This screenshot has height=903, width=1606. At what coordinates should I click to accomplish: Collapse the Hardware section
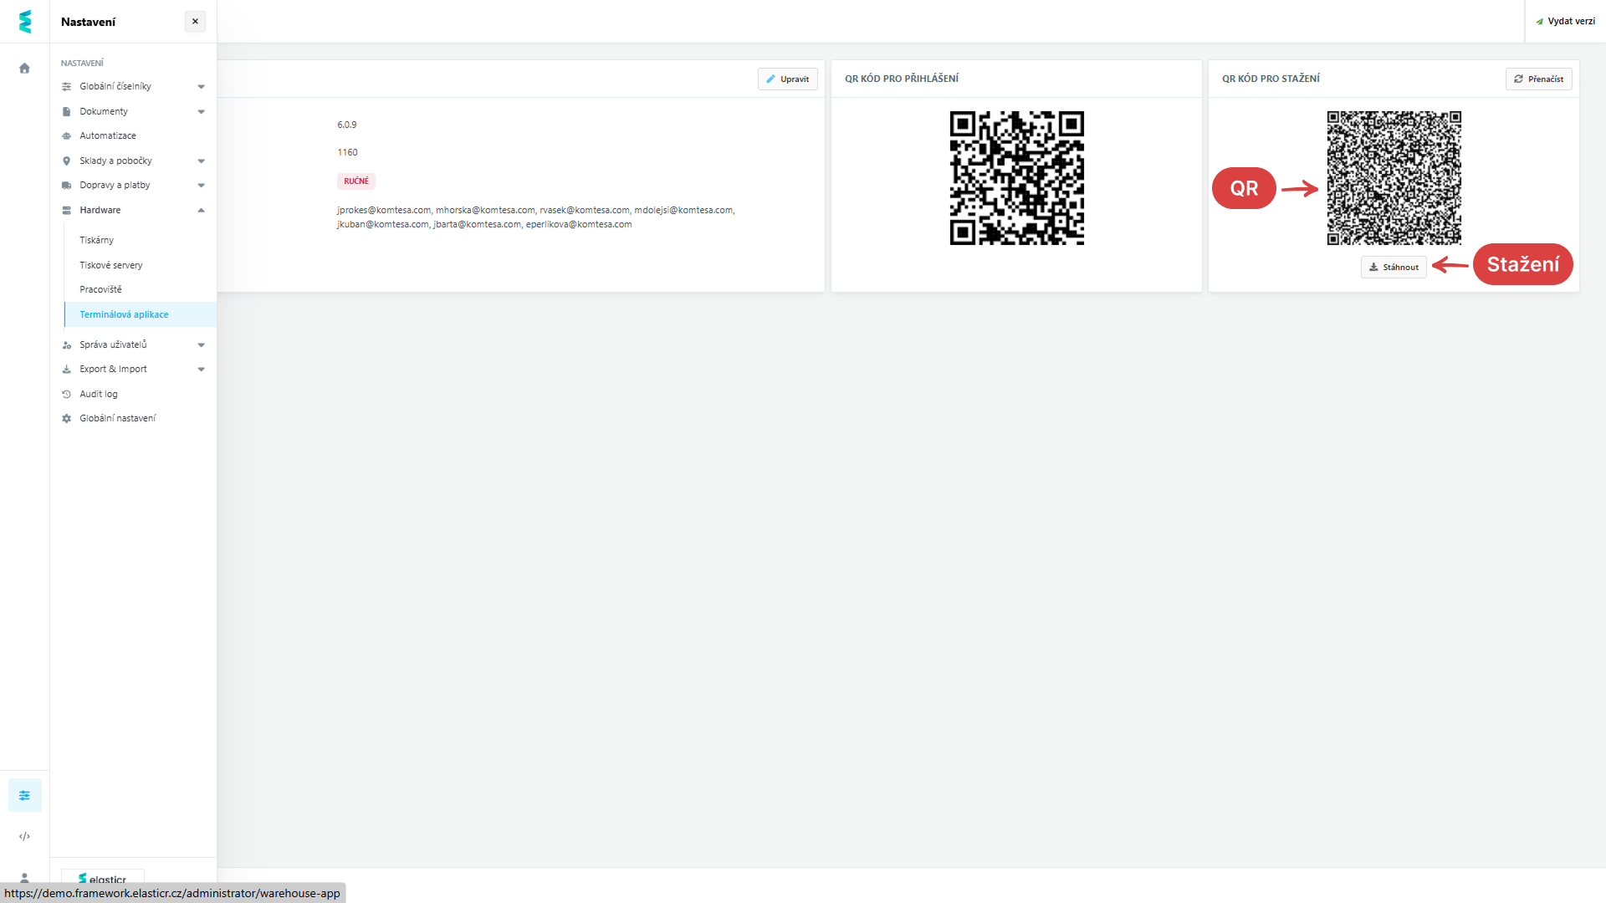pyautogui.click(x=201, y=211)
